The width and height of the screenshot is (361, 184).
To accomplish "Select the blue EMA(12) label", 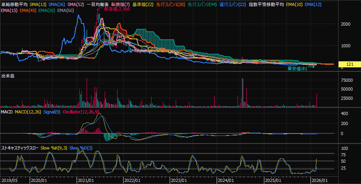I will point(313,4).
